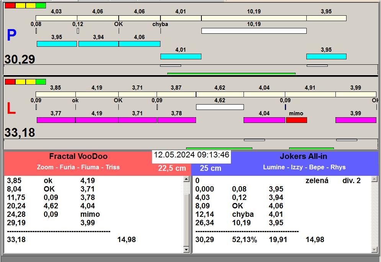The height and width of the screenshot is (262, 381).
Task: Click the lane L total time 33,18
Action: pos(20,133)
